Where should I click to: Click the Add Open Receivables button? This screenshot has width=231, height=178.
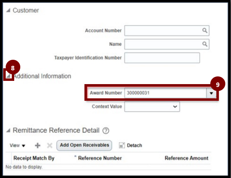(x=84, y=145)
